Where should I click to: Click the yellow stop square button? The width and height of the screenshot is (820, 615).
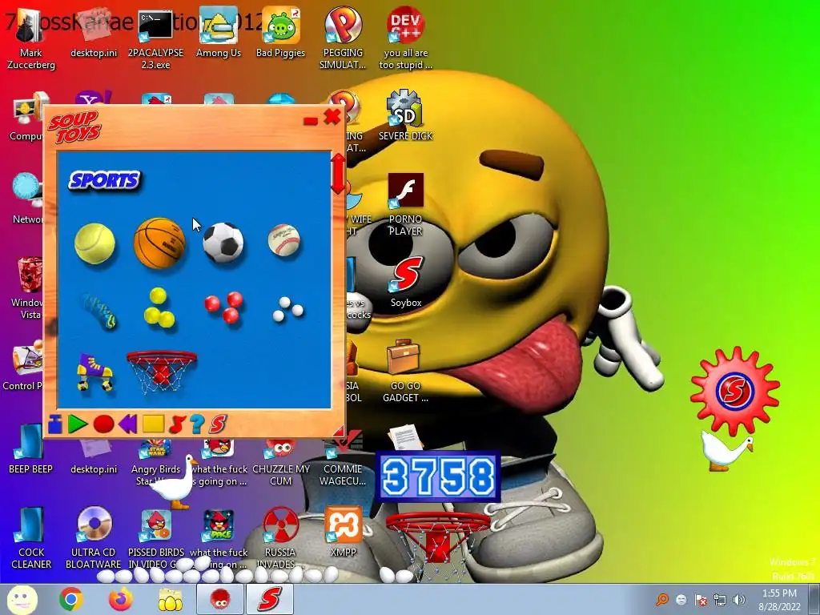[153, 424]
